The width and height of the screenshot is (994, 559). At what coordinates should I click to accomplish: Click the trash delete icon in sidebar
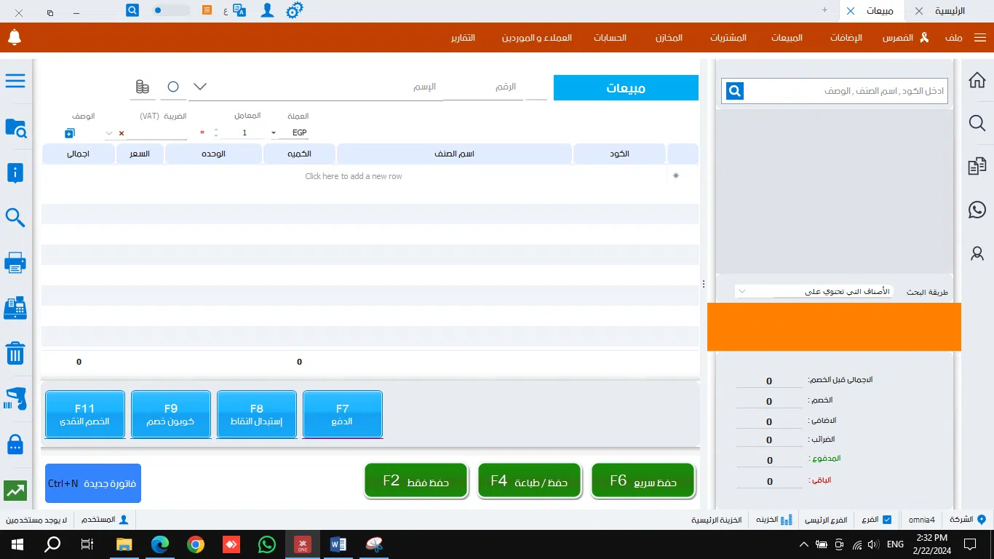coord(15,354)
